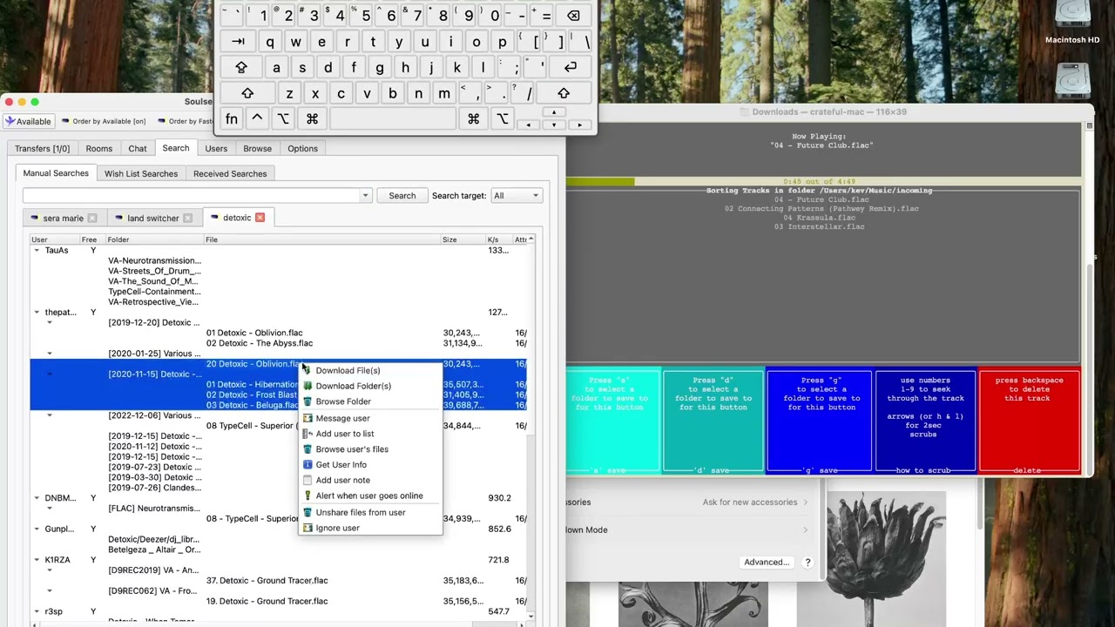This screenshot has width=1115, height=627.
Task: Select Ignore user menu entry
Action: tap(370, 528)
